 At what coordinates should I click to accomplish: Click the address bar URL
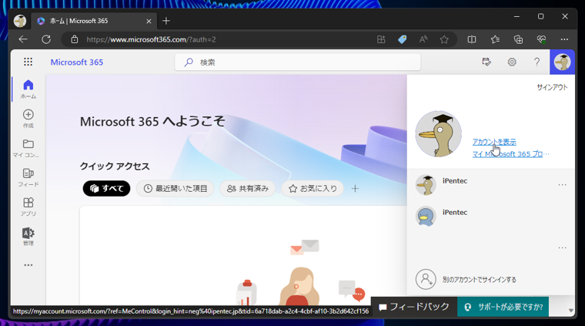151,39
